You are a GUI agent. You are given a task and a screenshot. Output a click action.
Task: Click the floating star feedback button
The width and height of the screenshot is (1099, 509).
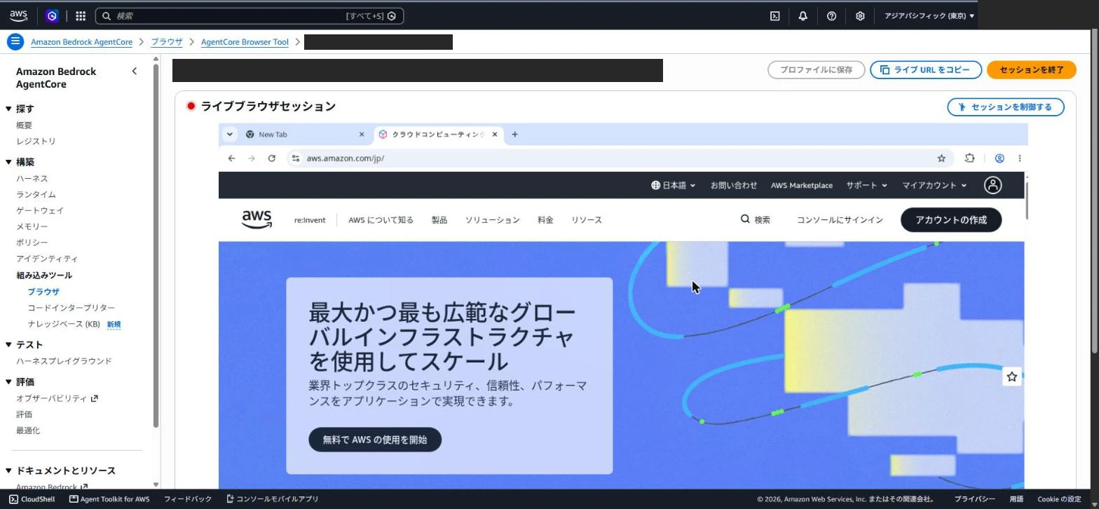[x=1011, y=376]
